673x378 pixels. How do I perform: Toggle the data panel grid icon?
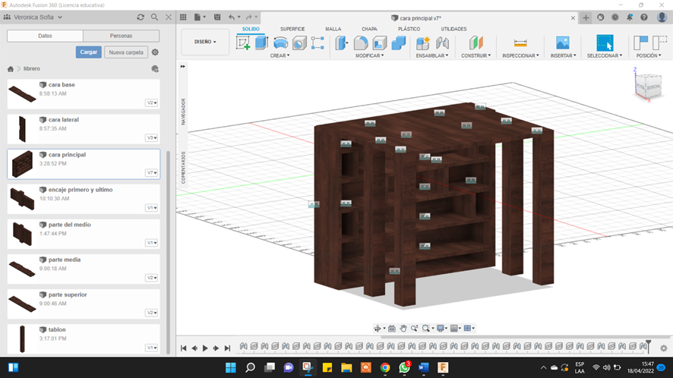[182, 17]
